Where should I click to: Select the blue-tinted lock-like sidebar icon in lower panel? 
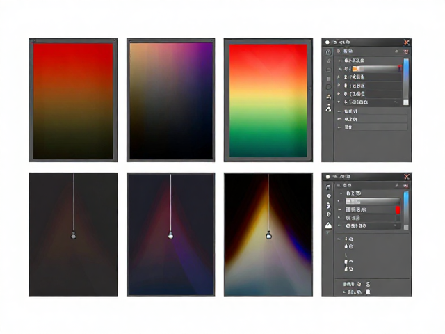[328, 205]
